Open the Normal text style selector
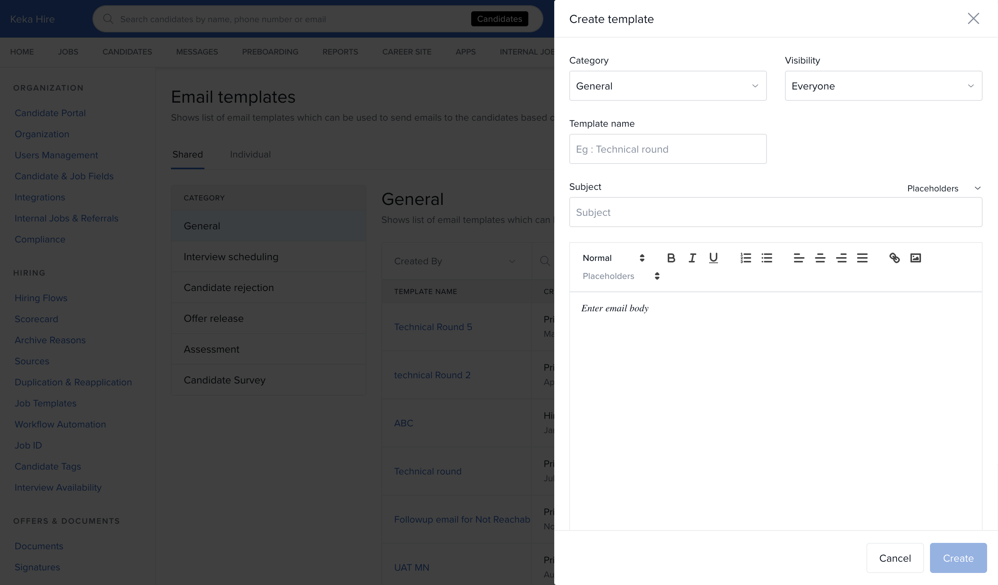998x585 pixels. click(x=613, y=258)
